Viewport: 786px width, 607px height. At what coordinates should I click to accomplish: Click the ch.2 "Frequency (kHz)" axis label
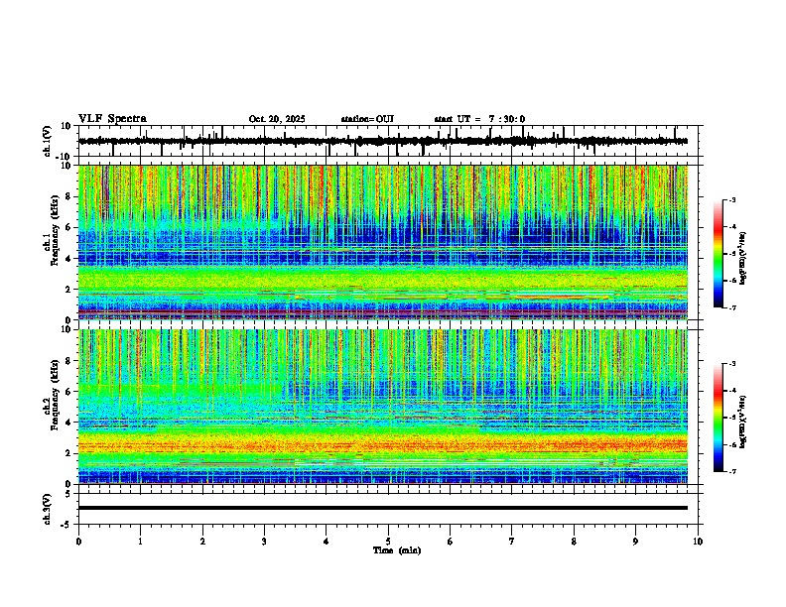point(55,395)
